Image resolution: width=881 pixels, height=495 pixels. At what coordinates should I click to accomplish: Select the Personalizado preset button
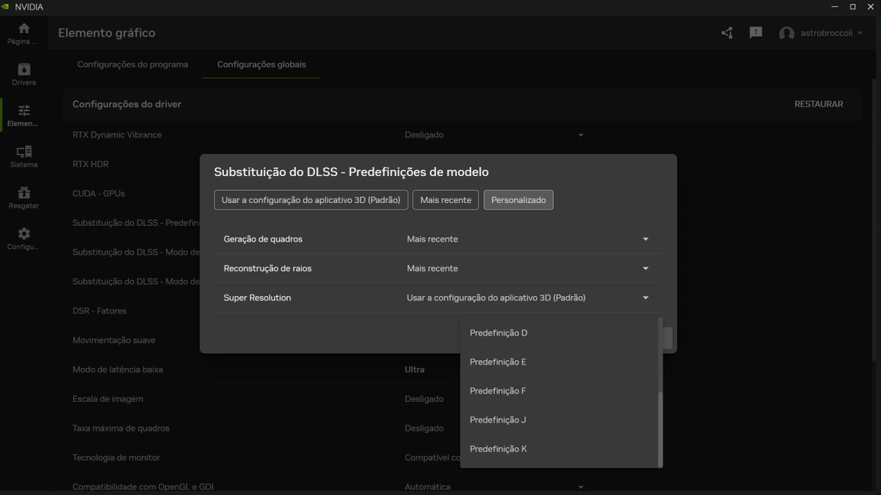point(518,200)
